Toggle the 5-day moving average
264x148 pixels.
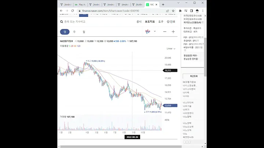70,46
